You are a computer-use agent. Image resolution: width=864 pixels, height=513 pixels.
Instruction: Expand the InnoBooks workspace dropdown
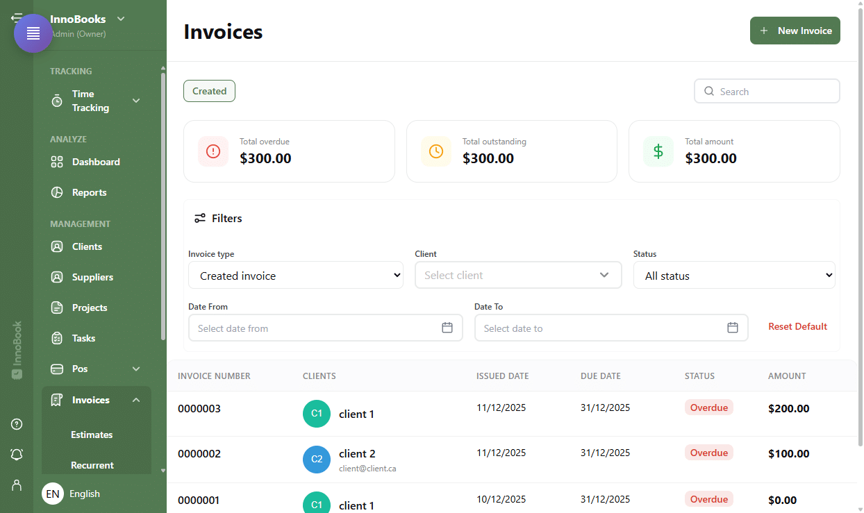point(121,19)
